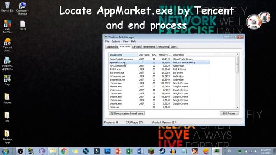
Task: Open PowerPoint from the taskbar
Action: pos(118,151)
